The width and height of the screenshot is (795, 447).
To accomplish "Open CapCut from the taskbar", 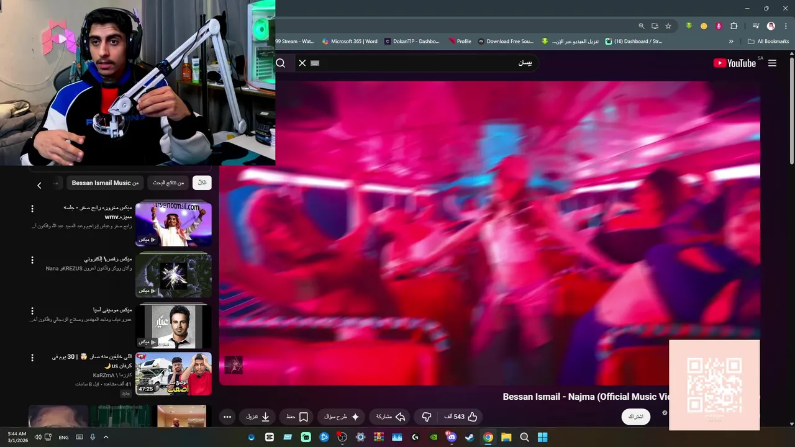I will point(270,437).
